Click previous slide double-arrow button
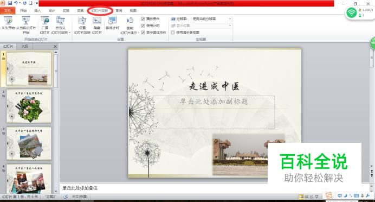The image size is (375, 202). pyautogui.click(x=372, y=172)
